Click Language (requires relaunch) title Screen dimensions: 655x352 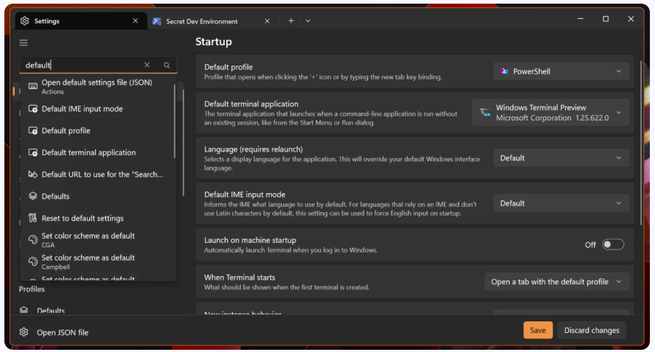[x=253, y=149]
